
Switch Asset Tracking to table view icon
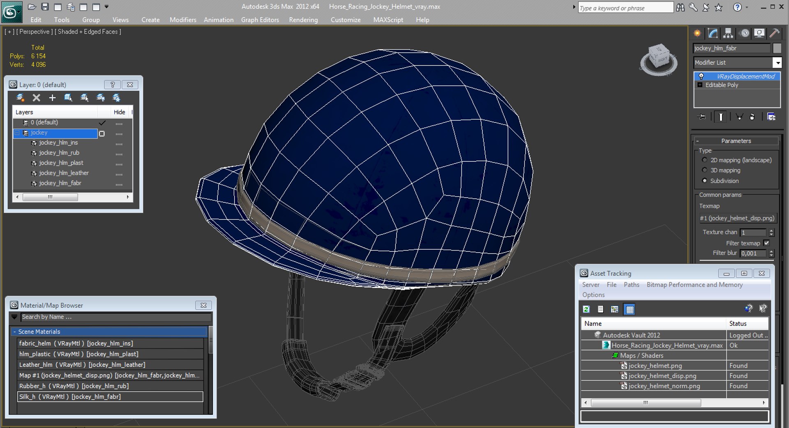click(x=630, y=309)
